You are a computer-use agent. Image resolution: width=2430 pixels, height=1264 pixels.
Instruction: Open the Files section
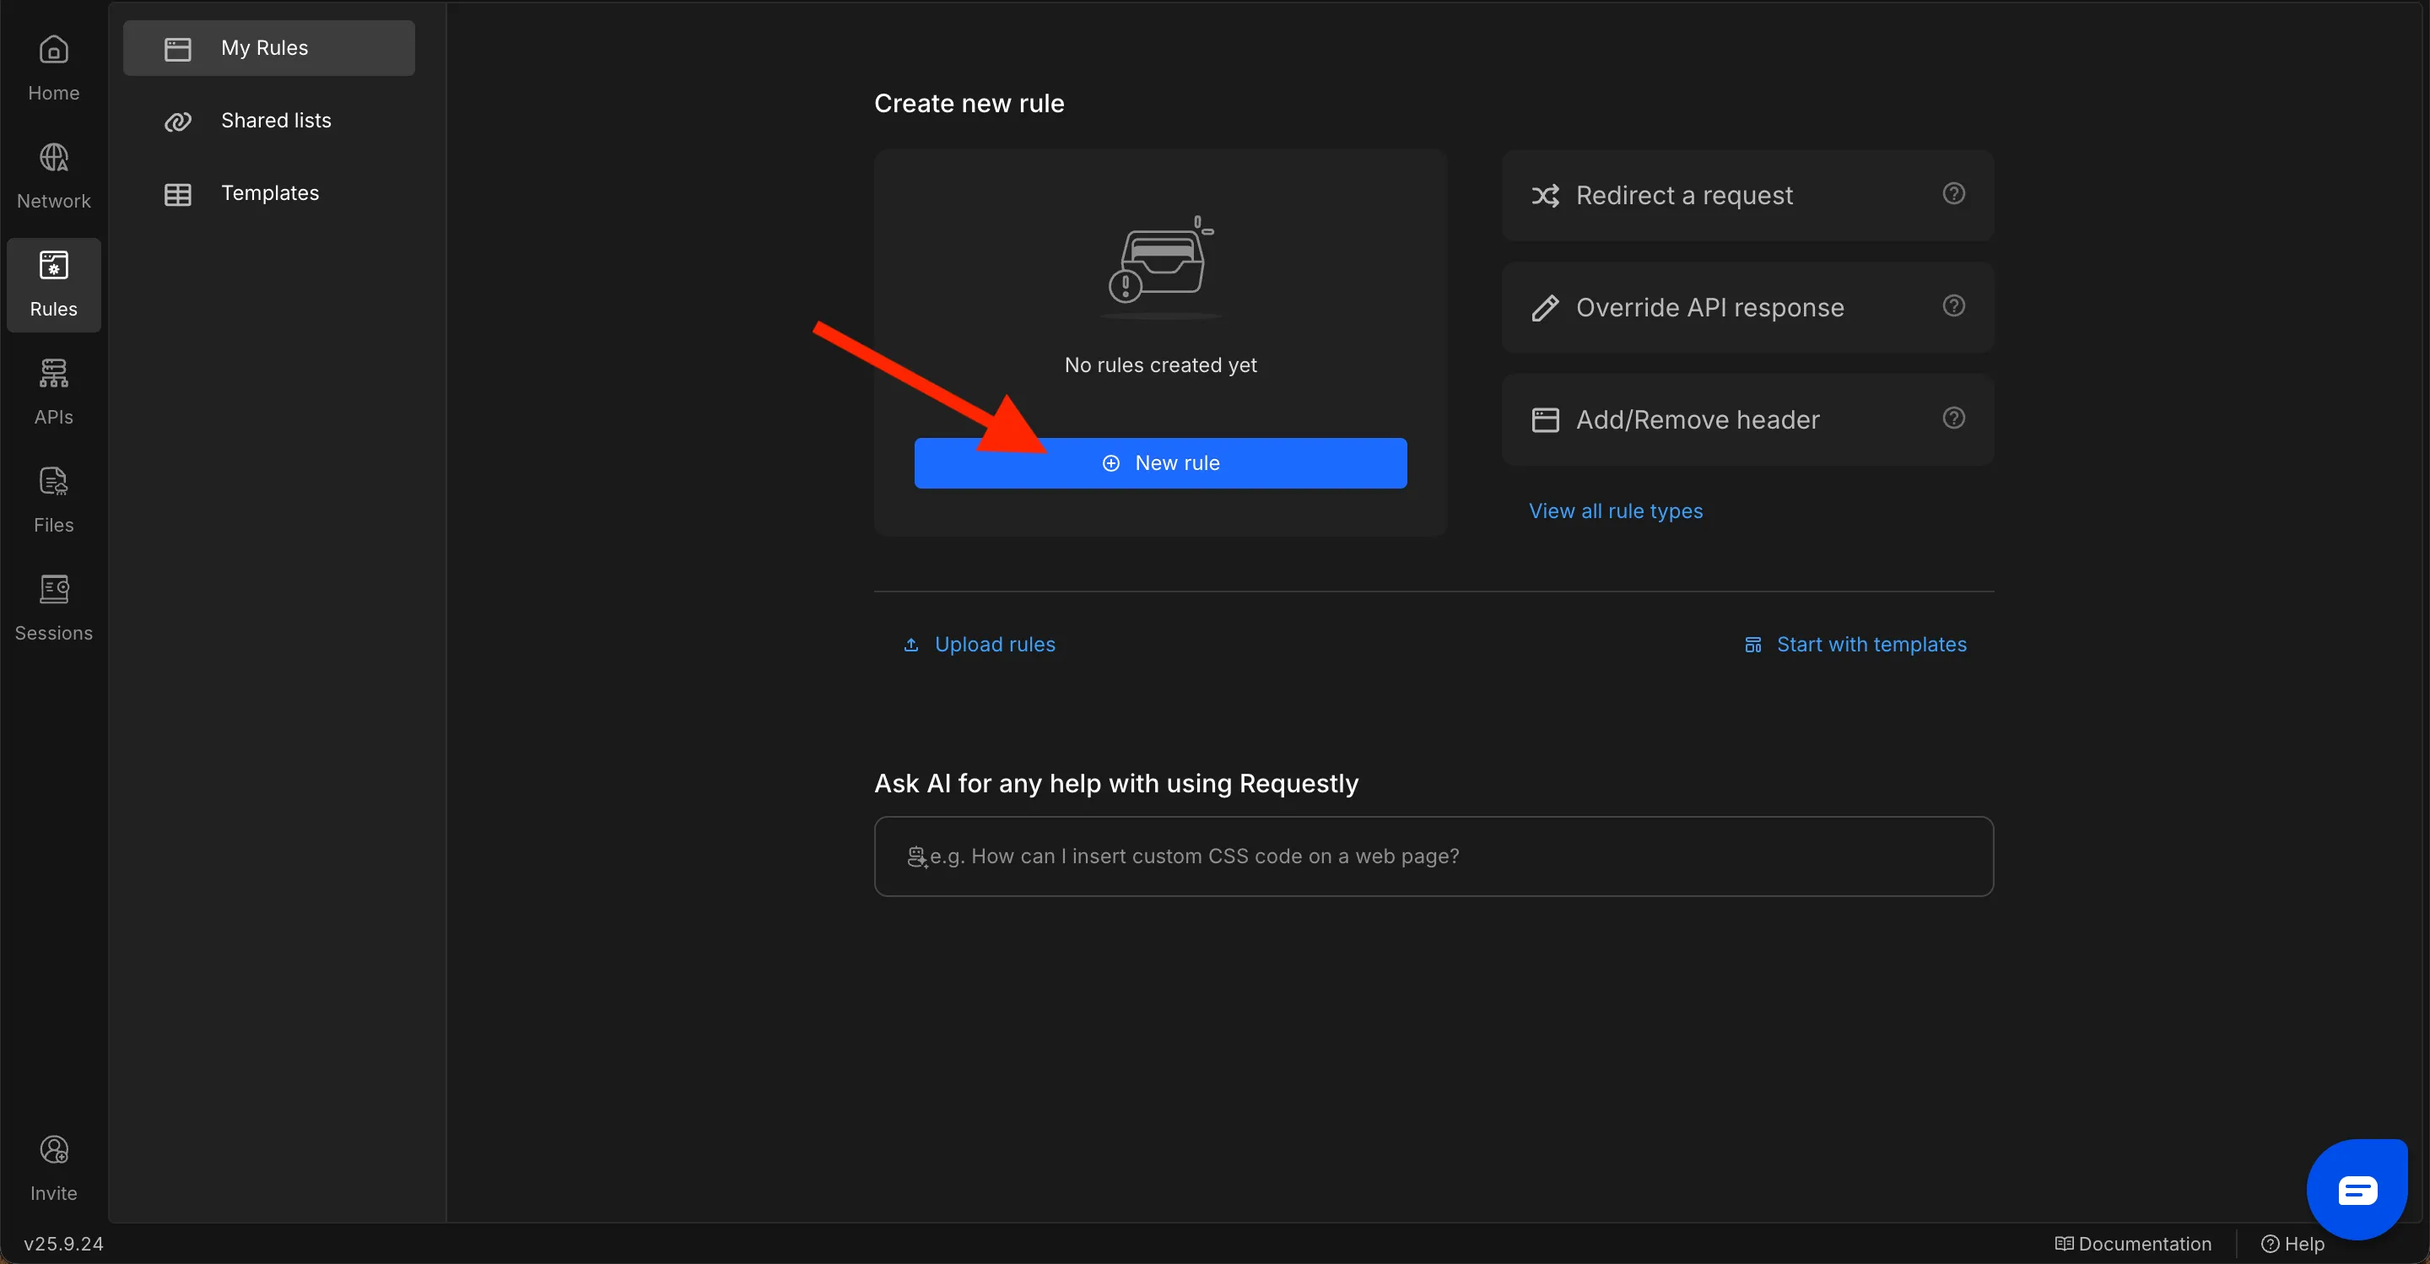tap(54, 499)
